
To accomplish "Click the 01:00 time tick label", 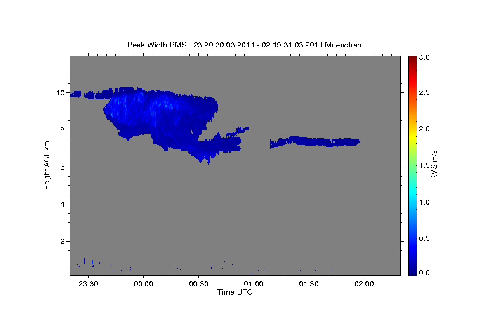I will point(254,284).
